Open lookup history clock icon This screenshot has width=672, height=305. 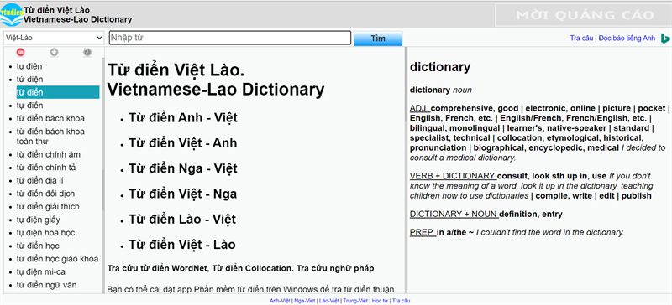87,52
